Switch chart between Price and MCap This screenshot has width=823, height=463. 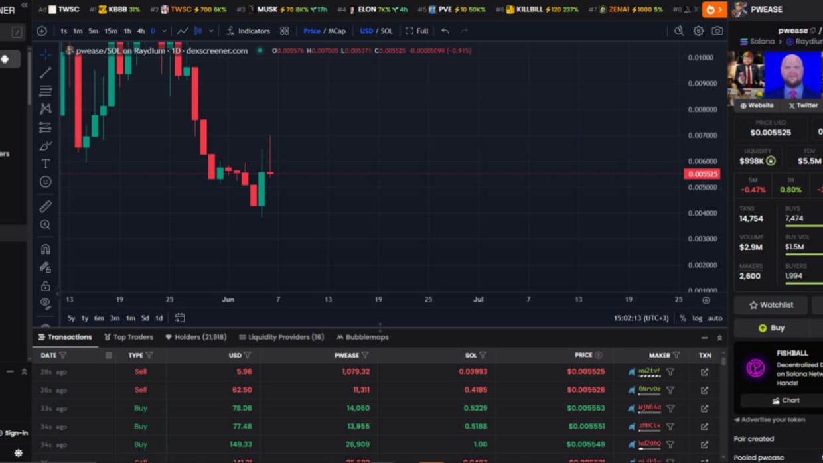point(325,31)
